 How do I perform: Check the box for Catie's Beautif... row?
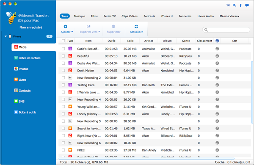click(63, 49)
